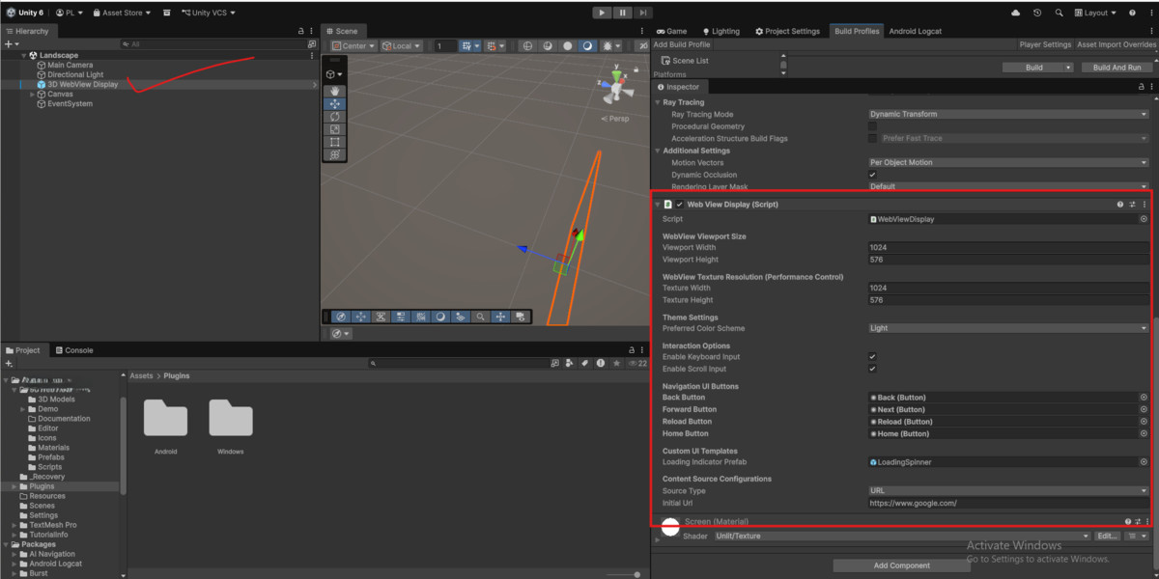Lock the Hierarchy panel with padlock icon
1159x579 pixels.
pos(300,31)
